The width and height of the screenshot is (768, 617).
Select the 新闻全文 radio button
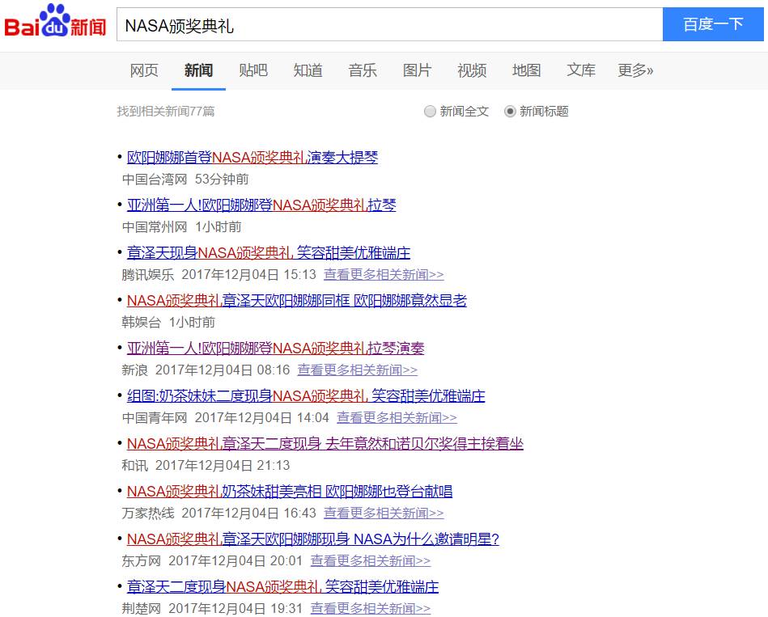430,112
